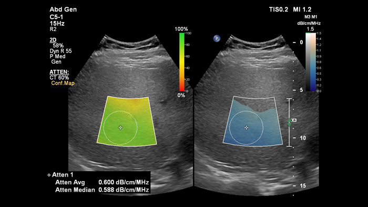The image size is (368, 207).
Task: Click the Atten Avg 0.600 value
Action: (124, 182)
